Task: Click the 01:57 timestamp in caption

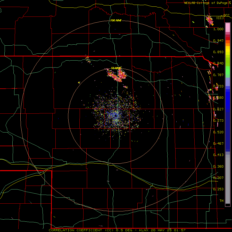Action: pyautogui.click(x=180, y=230)
